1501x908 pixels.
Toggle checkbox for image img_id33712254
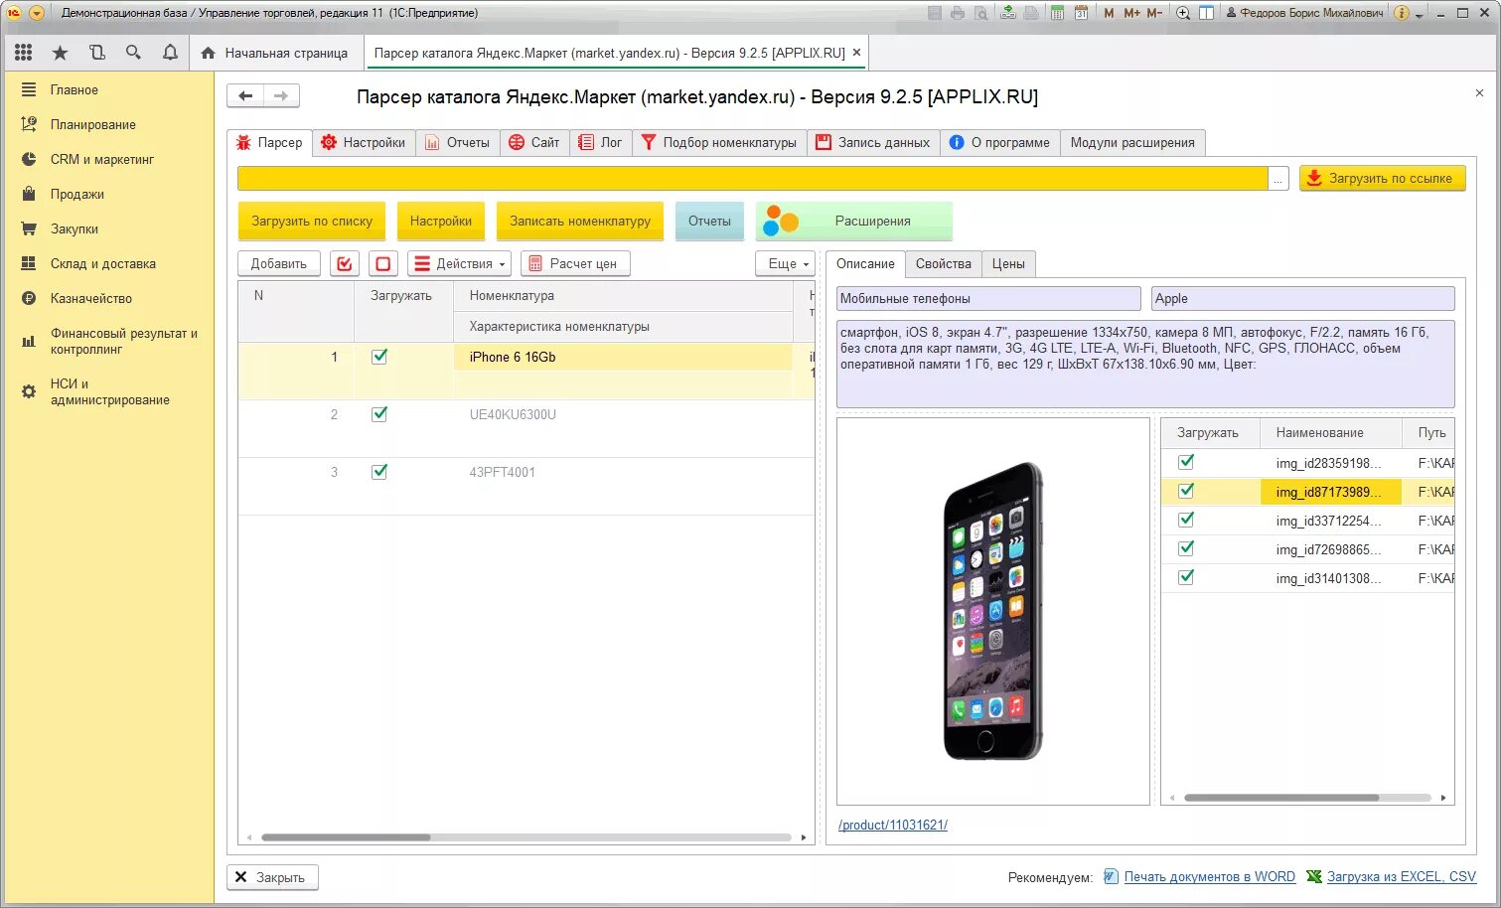point(1186,520)
